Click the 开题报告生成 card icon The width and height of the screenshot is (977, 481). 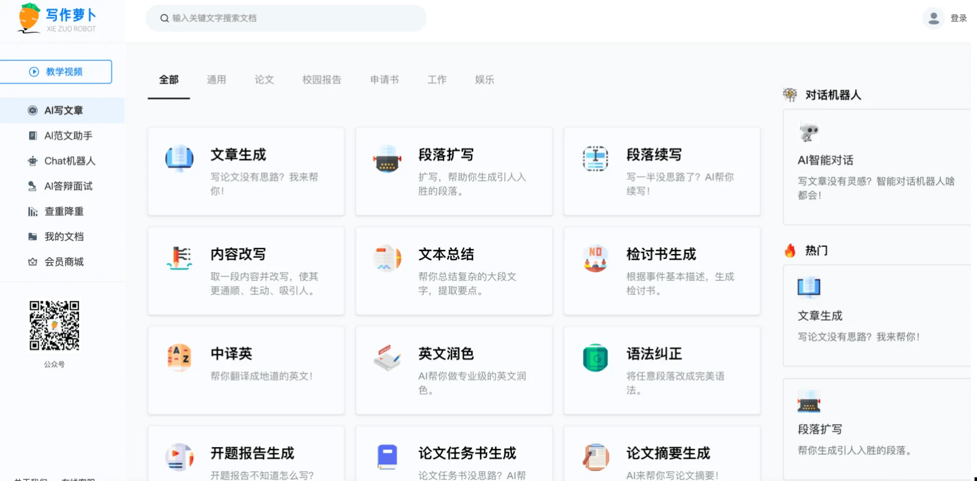pos(179,457)
